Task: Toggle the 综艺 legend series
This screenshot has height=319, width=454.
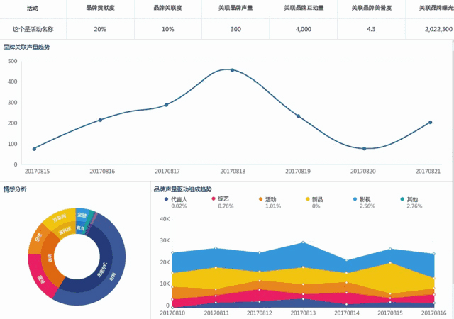Action: tap(223, 199)
